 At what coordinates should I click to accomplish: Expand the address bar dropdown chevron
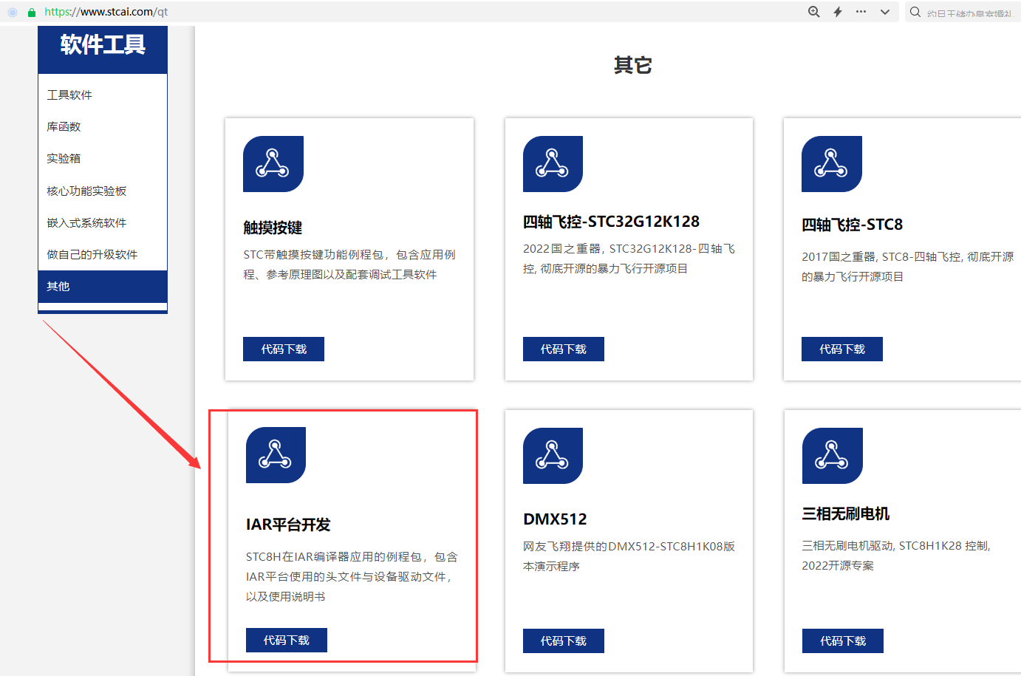[x=885, y=12]
